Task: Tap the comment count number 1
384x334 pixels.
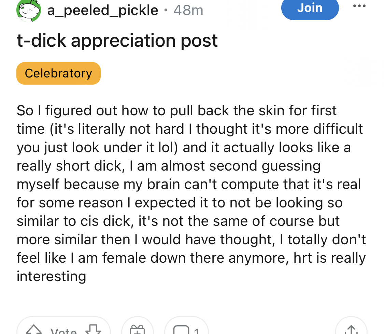Action: pyautogui.click(x=196, y=330)
